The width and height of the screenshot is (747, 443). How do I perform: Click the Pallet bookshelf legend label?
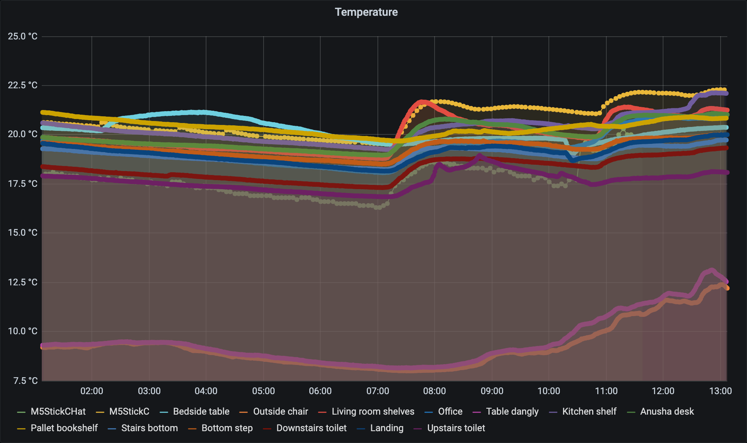pos(64,428)
